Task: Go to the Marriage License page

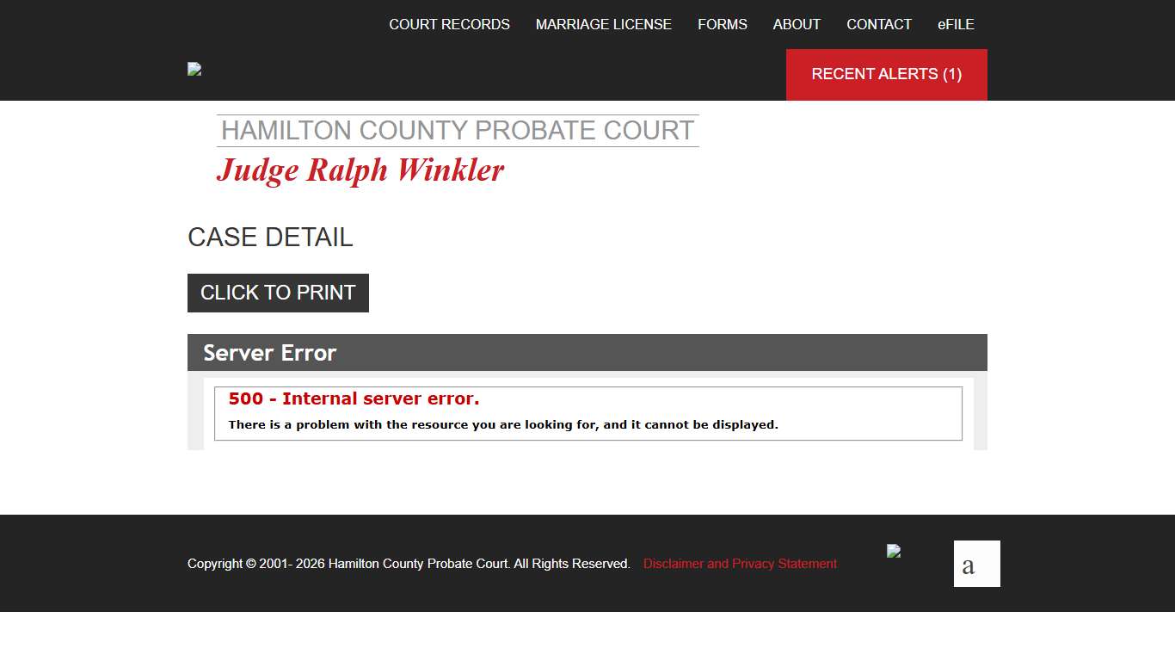Action: click(603, 24)
